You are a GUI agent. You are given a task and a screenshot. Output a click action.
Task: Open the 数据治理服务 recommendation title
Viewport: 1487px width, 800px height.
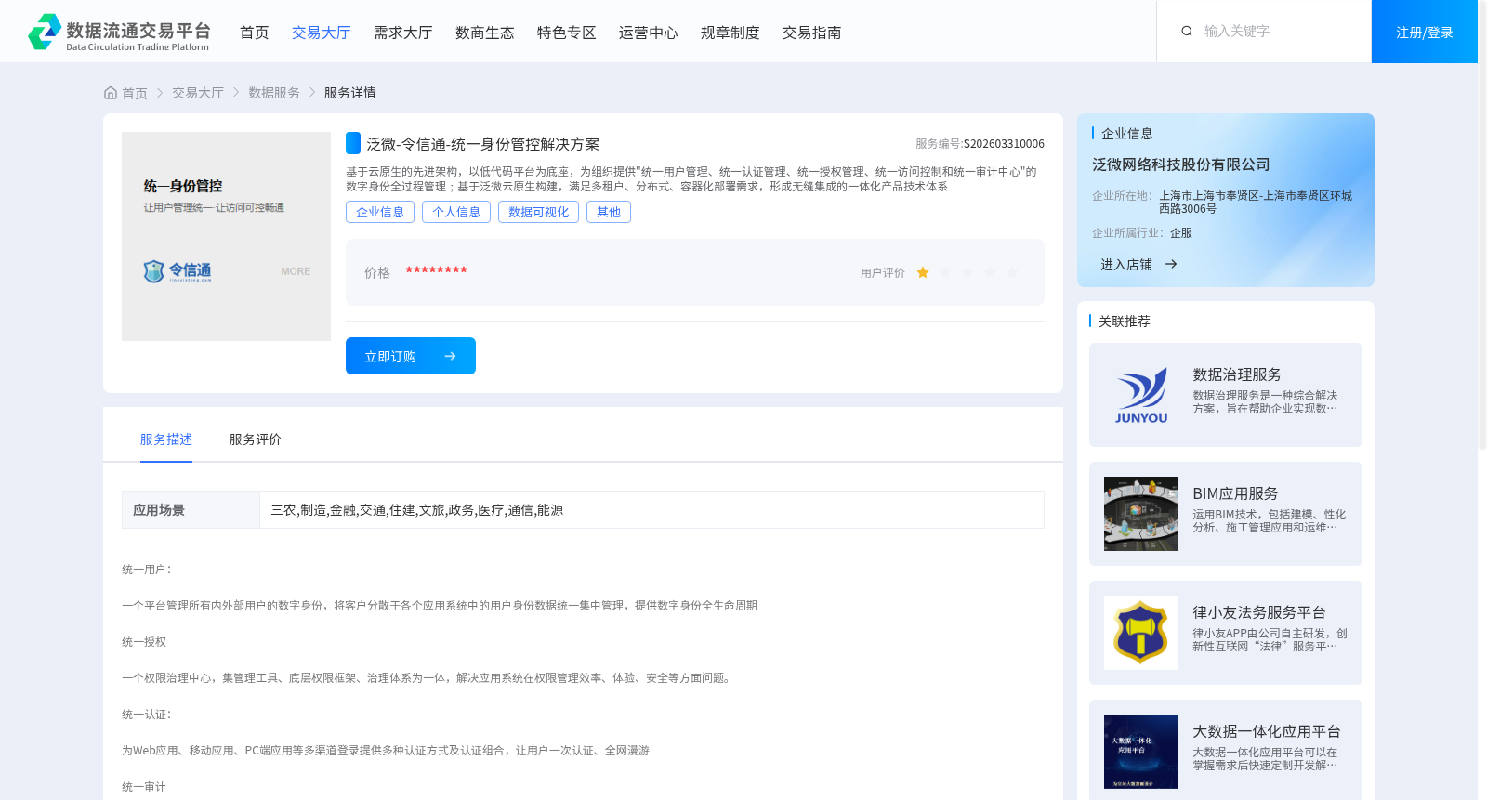(1237, 374)
